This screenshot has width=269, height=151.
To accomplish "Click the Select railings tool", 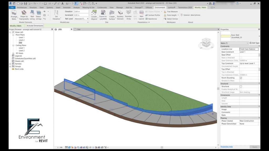I will 38,15.
